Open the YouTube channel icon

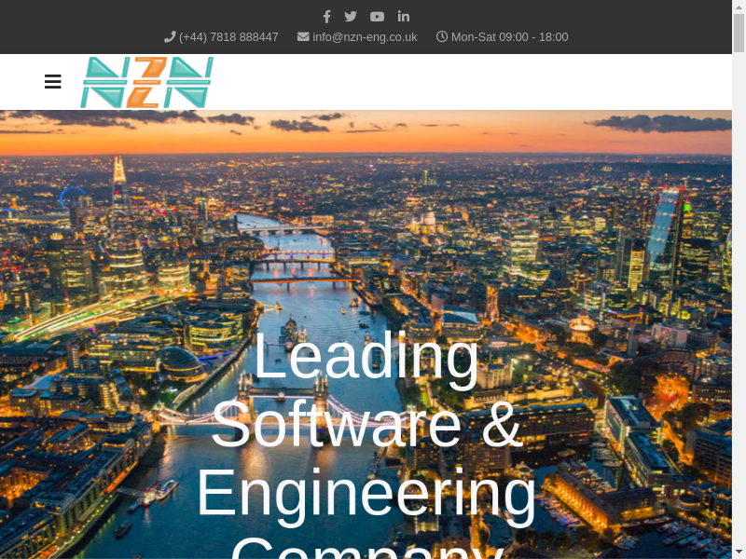click(377, 16)
